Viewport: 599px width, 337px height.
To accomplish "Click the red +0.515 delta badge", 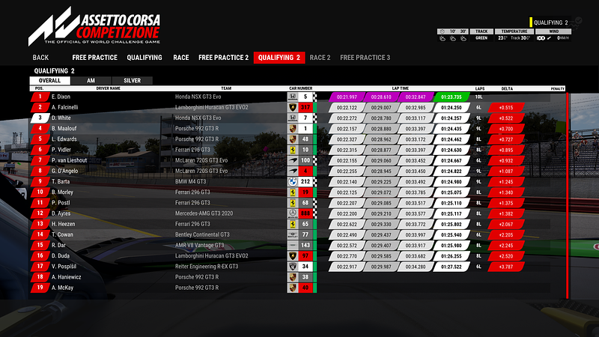I will (x=506, y=108).
